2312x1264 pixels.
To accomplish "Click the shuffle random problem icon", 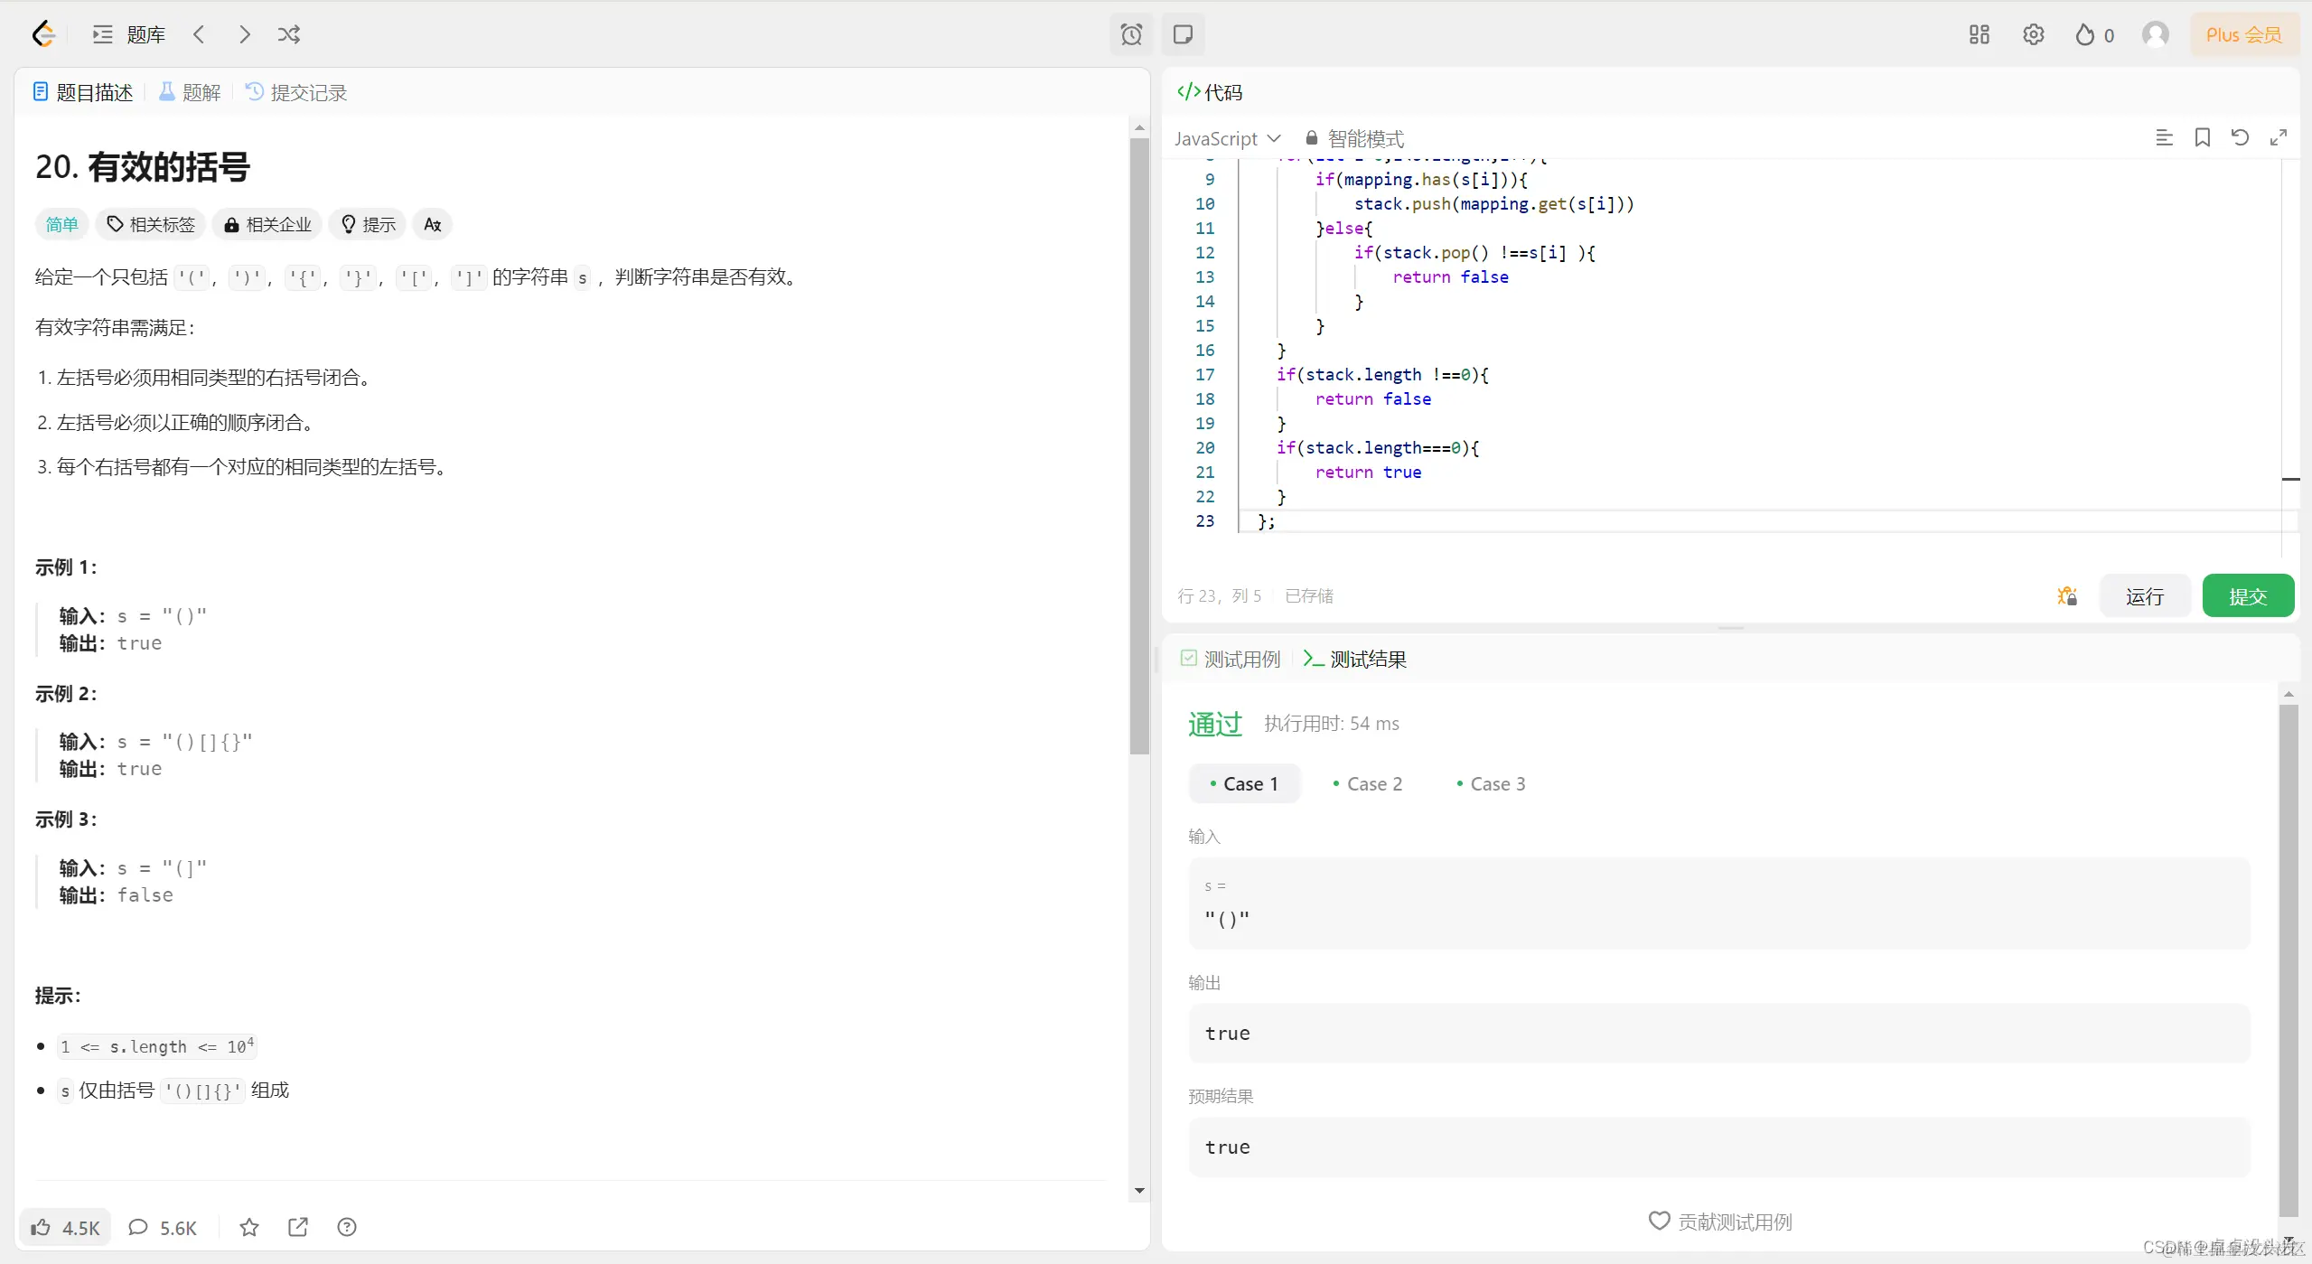I will click(x=288, y=34).
